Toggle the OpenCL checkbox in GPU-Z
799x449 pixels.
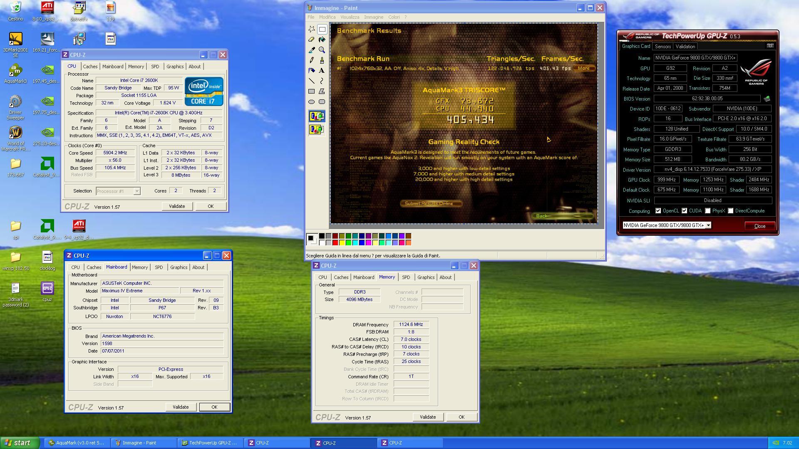pos(658,211)
